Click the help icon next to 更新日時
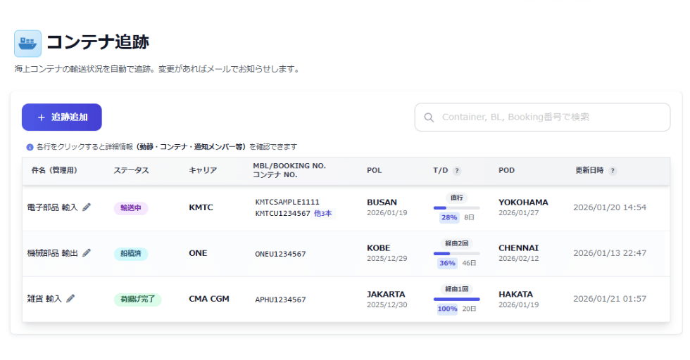Image resolution: width=690 pixels, height=360 pixels. (613, 171)
